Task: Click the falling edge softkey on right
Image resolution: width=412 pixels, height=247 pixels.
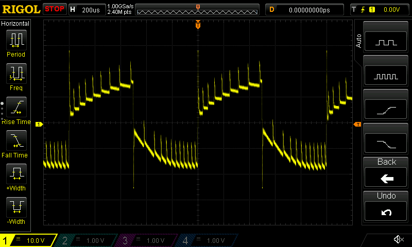Action: 386,144
